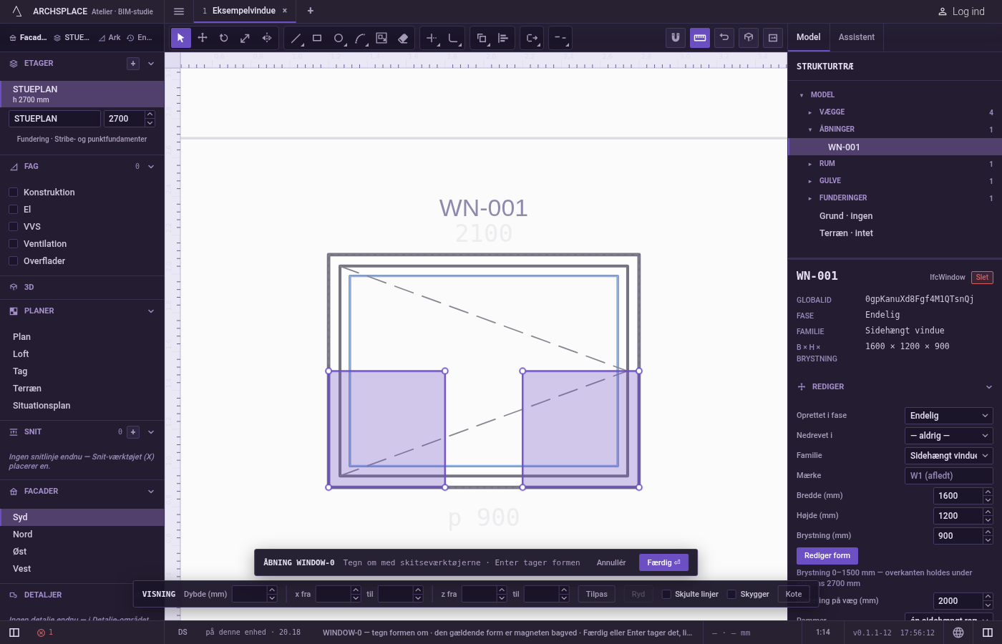The height and width of the screenshot is (644, 1002).
Task: Click the Færdig button
Action: (x=664, y=562)
